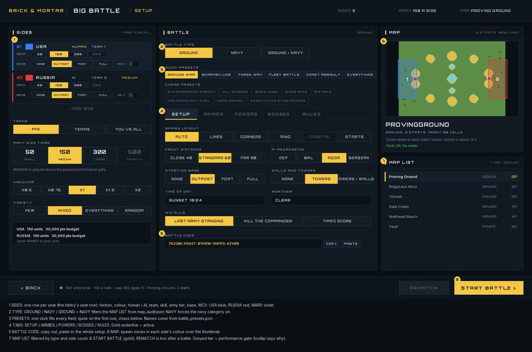Apply the COAST ASSAULT preset
This screenshot has width=532, height=352.
click(x=323, y=75)
